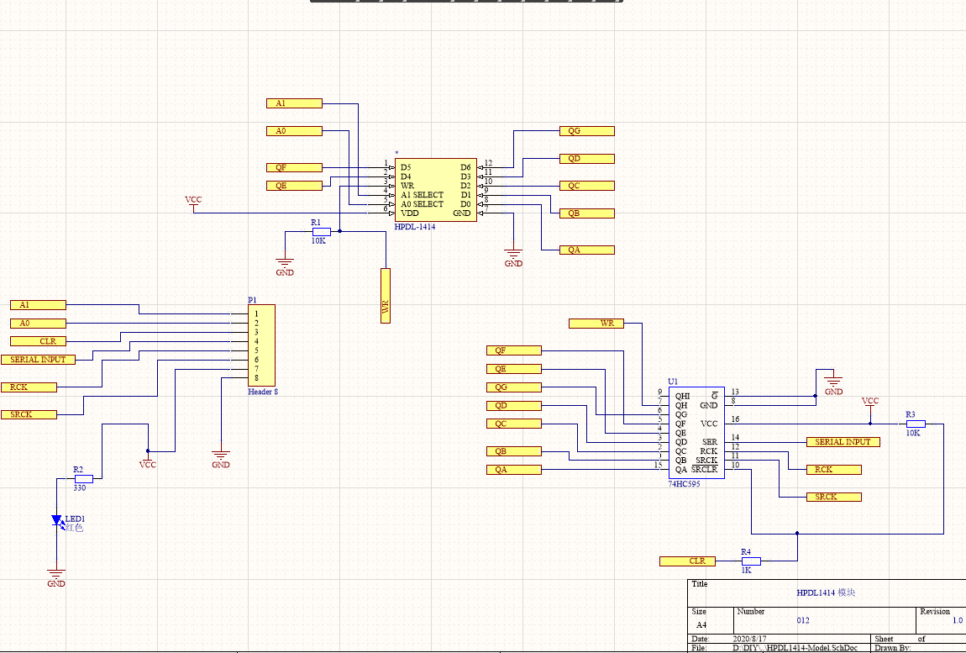This screenshot has width=966, height=653.
Task: Select the QG port on HPDL-1414 D6
Action: [587, 131]
